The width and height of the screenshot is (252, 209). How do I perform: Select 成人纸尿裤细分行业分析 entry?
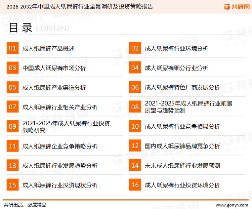click(x=176, y=68)
